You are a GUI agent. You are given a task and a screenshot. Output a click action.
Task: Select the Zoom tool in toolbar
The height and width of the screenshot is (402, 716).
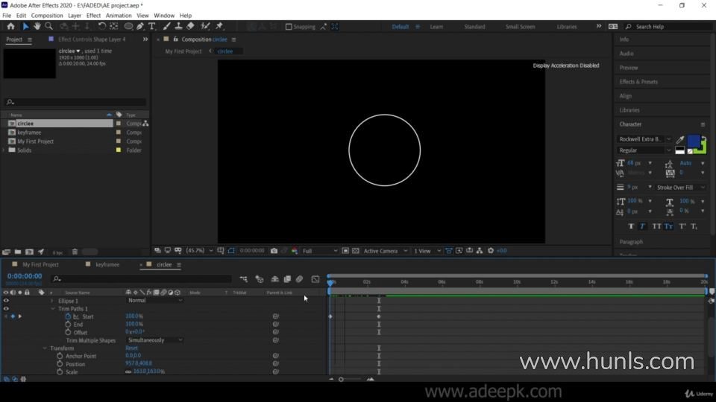click(48, 26)
